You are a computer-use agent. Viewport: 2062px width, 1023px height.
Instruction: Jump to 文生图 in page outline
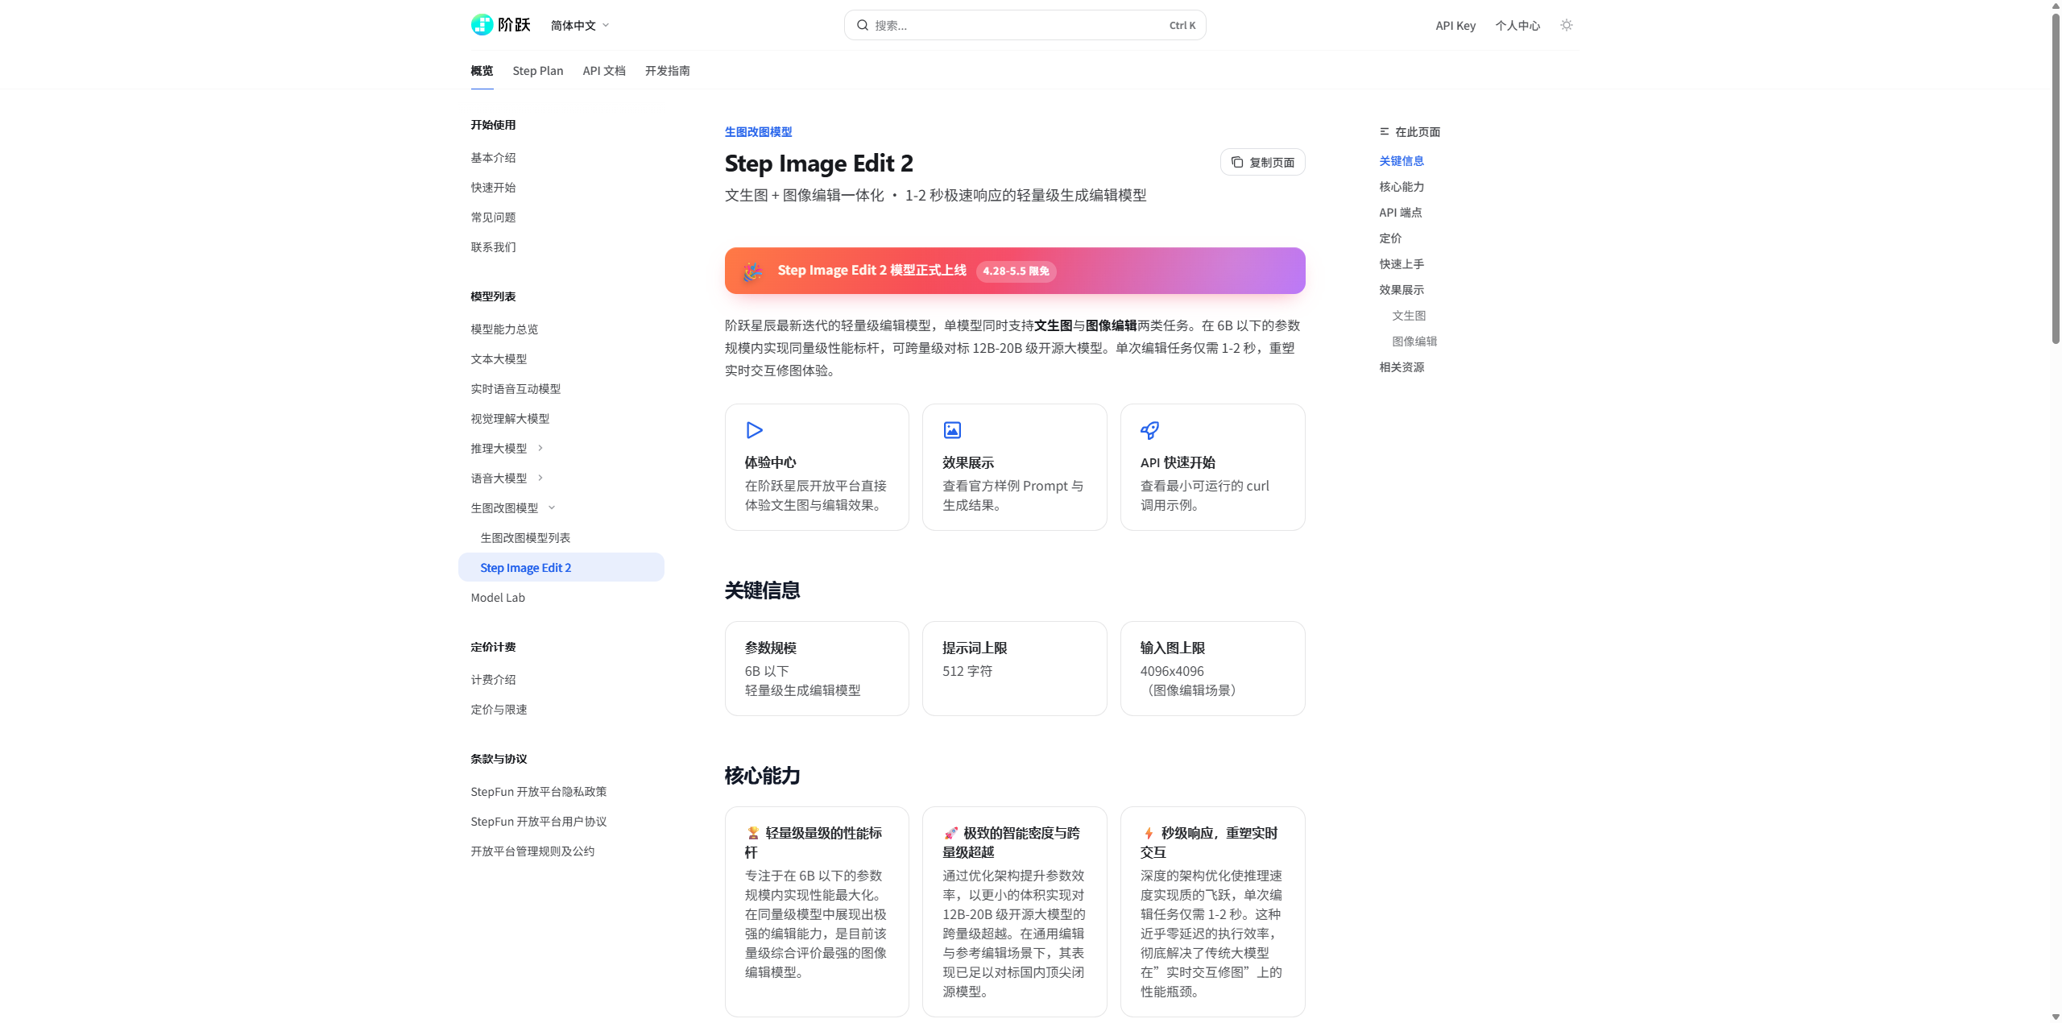coord(1408,316)
